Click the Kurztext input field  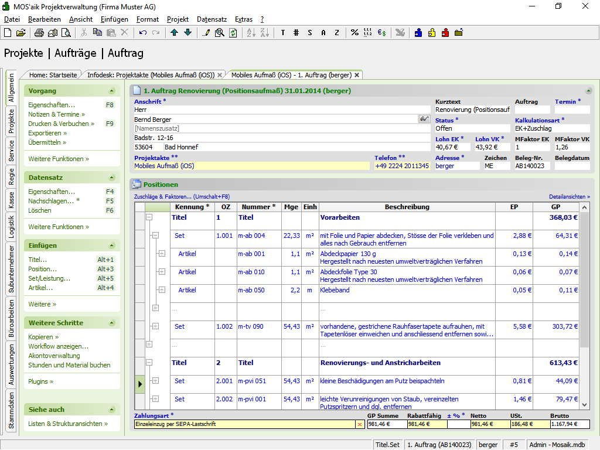coord(472,110)
